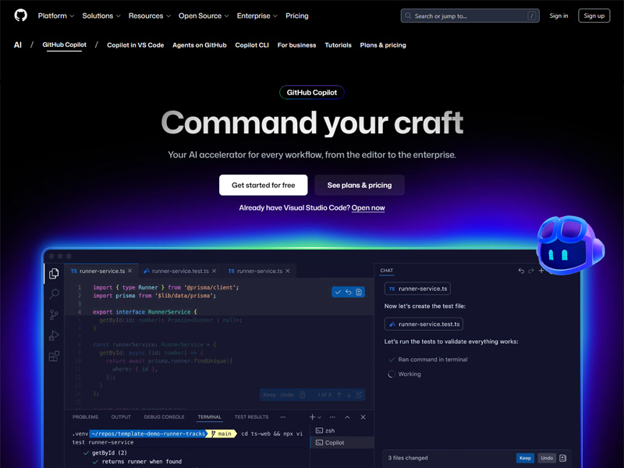The width and height of the screenshot is (624, 468).
Task: Click the search or jump to field
Action: [469, 15]
